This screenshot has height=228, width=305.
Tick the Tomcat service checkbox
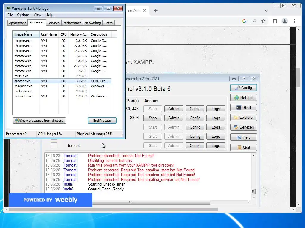click(x=54, y=145)
